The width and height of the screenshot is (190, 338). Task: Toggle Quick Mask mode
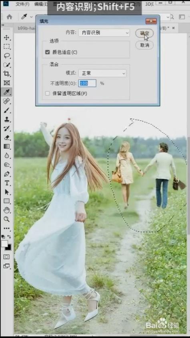pyautogui.click(x=6, y=257)
